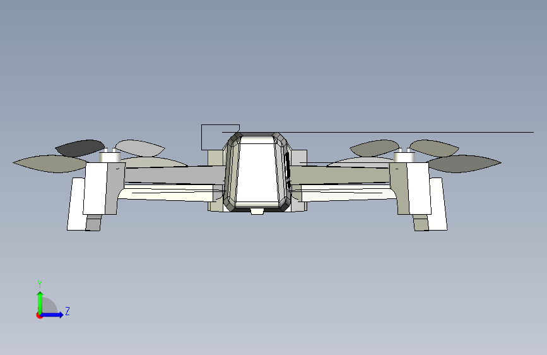Click the red X axis origin dot
Screen dimensions: 547x355
(39, 315)
